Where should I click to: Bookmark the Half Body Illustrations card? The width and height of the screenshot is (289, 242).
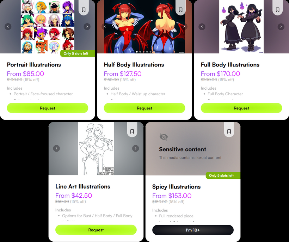click(180, 9)
